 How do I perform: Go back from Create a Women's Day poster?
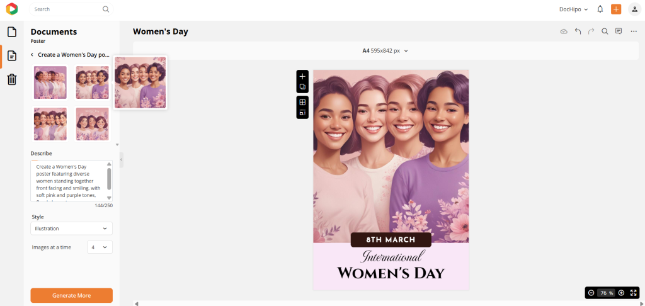pos(32,55)
